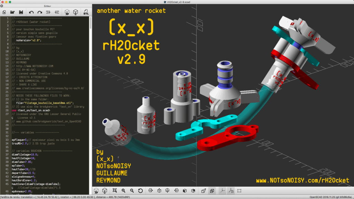Click the file="filetage_bouteille_base10mm.stl"; line
The height and width of the screenshot is (199, 354).
click(45, 103)
